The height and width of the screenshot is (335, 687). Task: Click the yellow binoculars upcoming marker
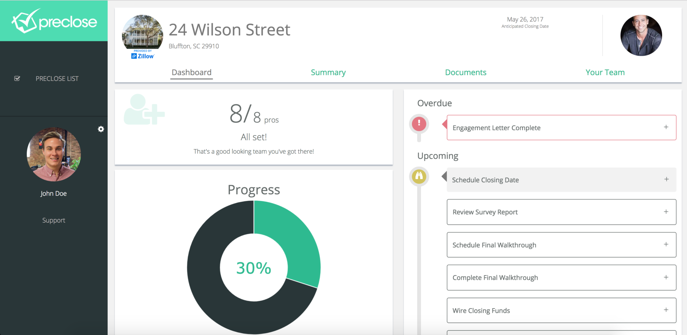pos(419,176)
